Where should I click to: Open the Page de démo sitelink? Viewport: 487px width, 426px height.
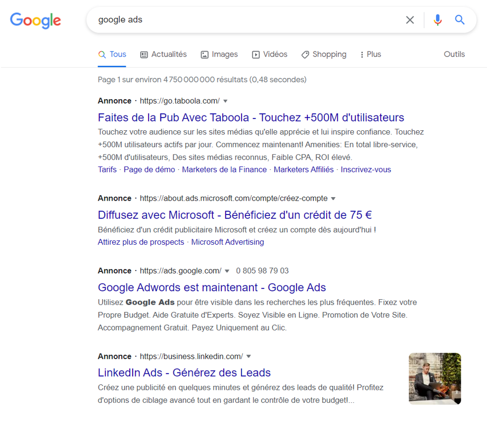point(149,169)
